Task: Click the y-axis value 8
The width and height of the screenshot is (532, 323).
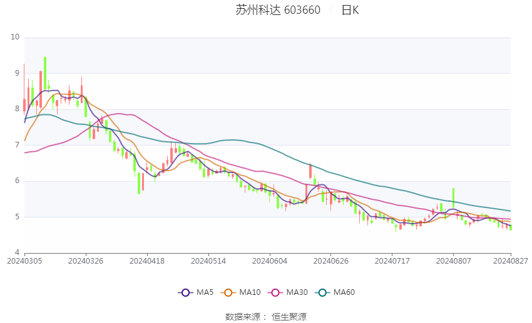Action: (18, 109)
